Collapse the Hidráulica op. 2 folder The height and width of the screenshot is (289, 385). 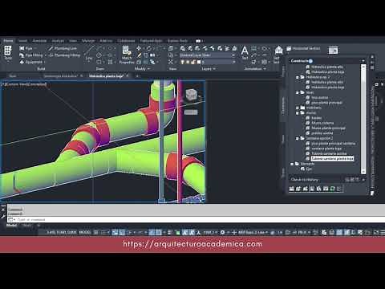[297, 77]
